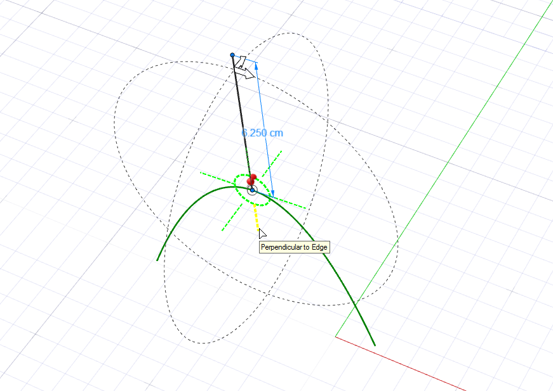Edit the 6.250 cm dimension value
The width and height of the screenshot is (553, 391).
coord(262,133)
